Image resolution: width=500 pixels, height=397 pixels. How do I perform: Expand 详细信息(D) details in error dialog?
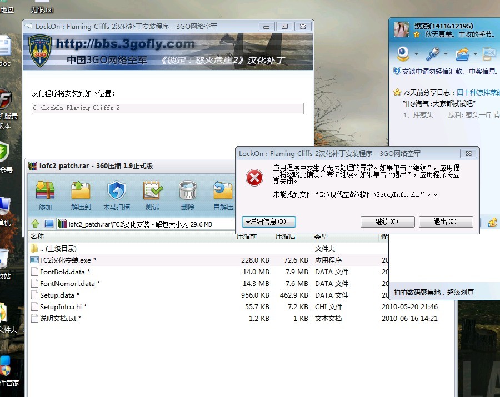(x=268, y=222)
